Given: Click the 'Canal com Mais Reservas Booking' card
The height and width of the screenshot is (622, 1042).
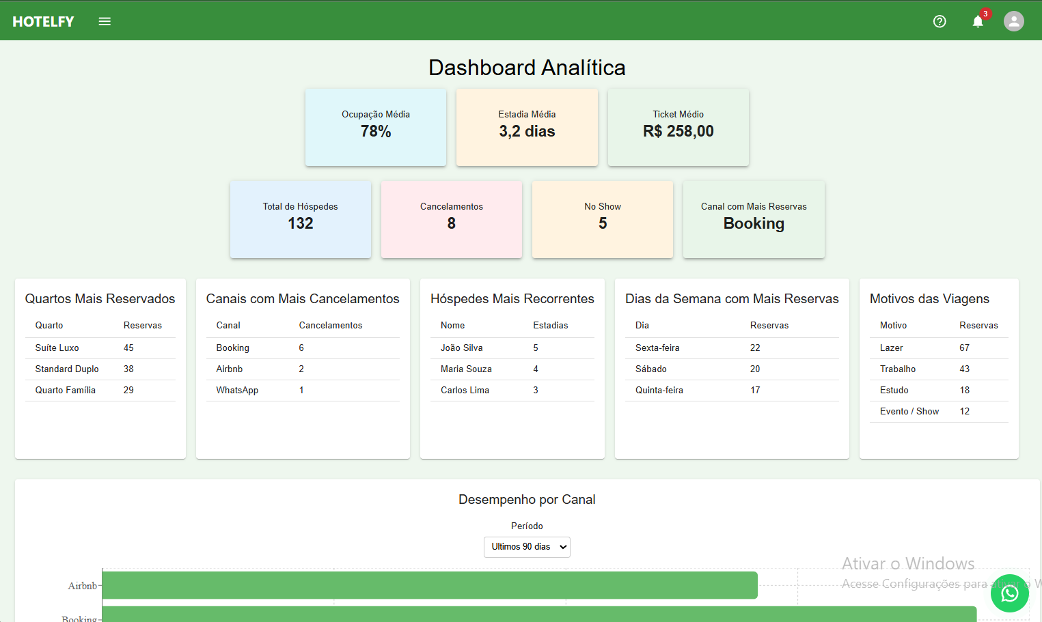Looking at the screenshot, I should (x=753, y=219).
